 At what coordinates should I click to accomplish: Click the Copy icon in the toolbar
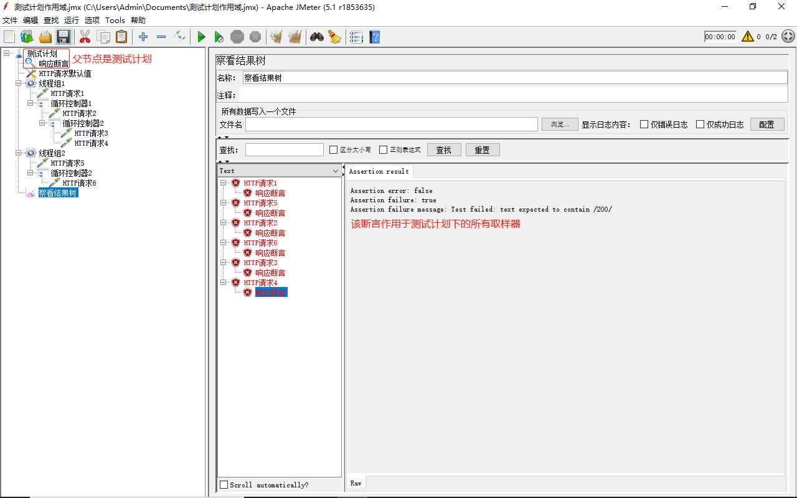coord(103,37)
